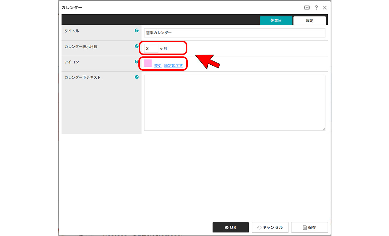
Task: Open the video tutorial icon in title bar
Action: point(307,7)
